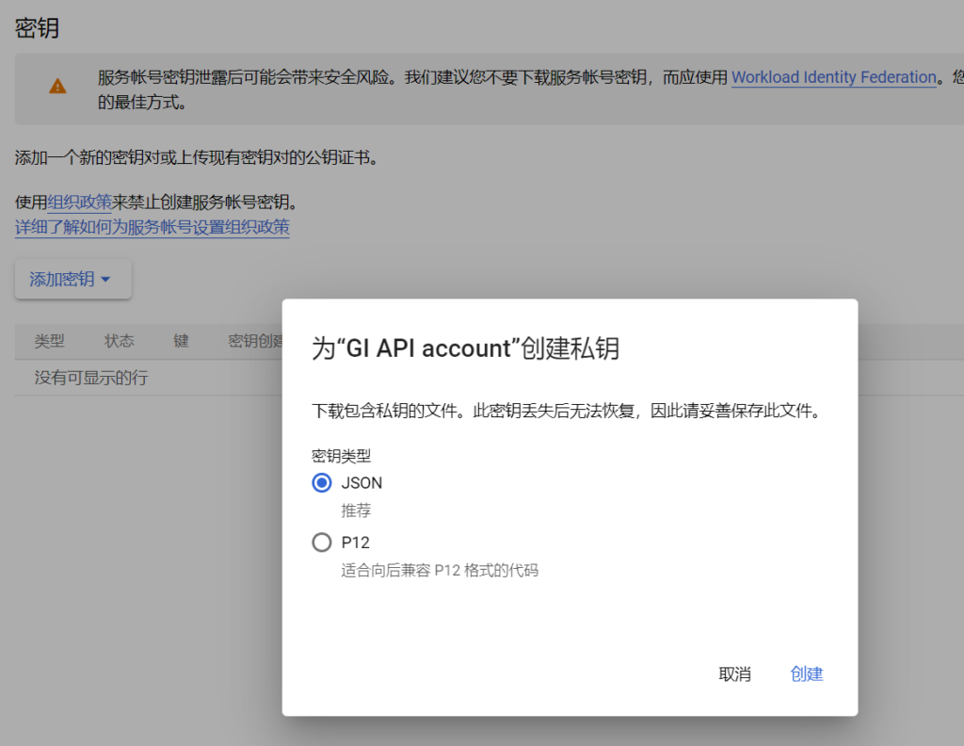Click the P12 option label text

(355, 543)
